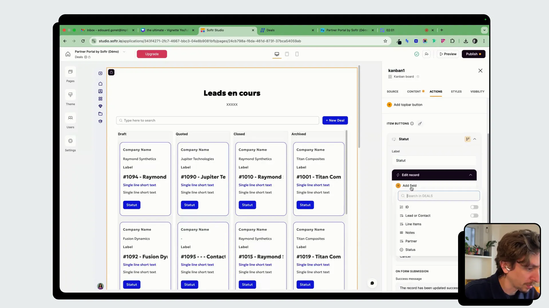549x308 pixels.
Task: Toggle the ID field switch
Action: coord(474,207)
